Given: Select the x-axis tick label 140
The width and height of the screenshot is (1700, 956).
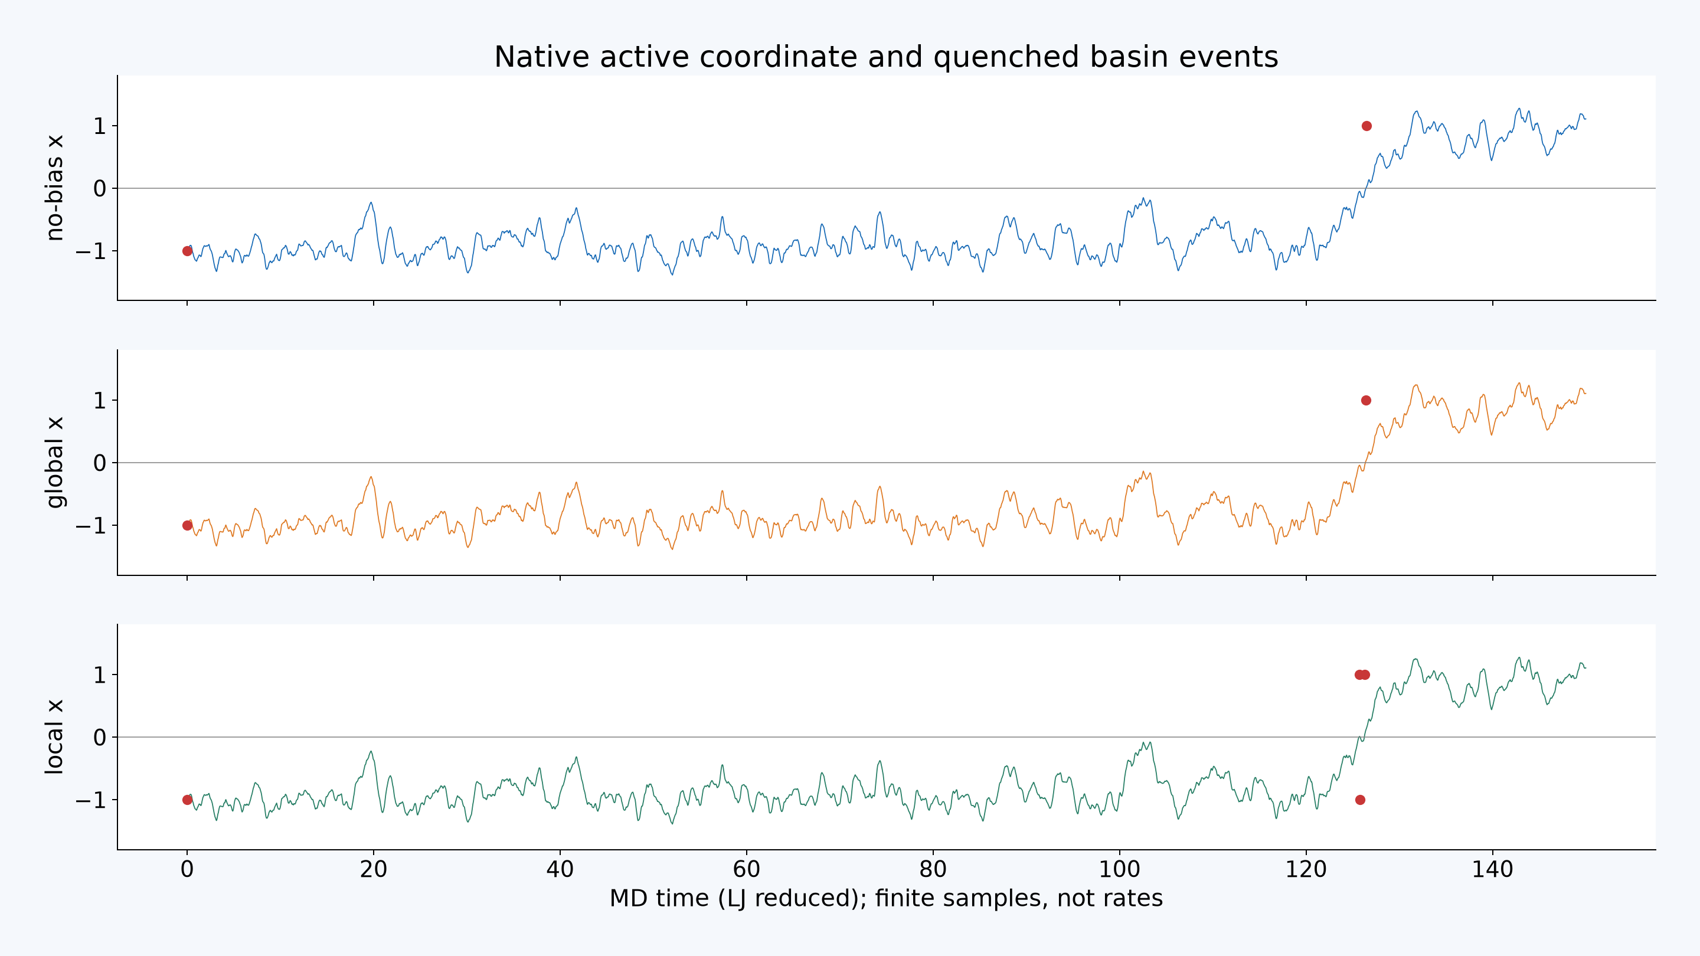Looking at the screenshot, I should pos(1493,869).
